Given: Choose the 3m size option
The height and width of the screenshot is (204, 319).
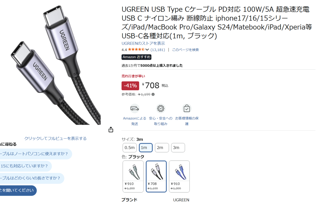Looking at the screenshot, I should (178, 148).
